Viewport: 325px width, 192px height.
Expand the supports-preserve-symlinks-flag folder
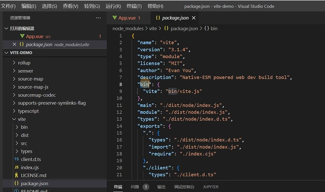(x=14, y=103)
